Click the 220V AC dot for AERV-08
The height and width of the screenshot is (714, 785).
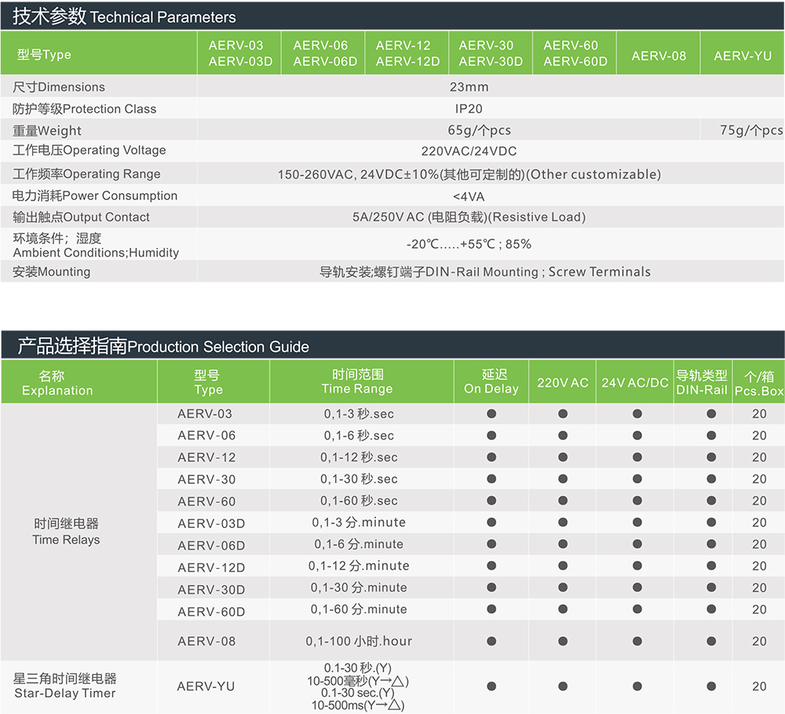point(563,641)
